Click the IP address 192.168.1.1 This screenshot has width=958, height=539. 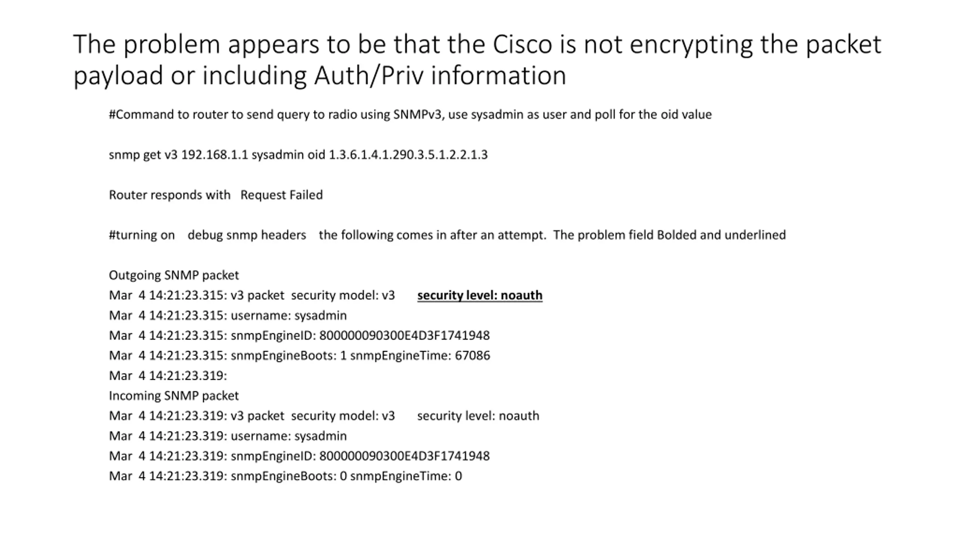[x=214, y=155]
